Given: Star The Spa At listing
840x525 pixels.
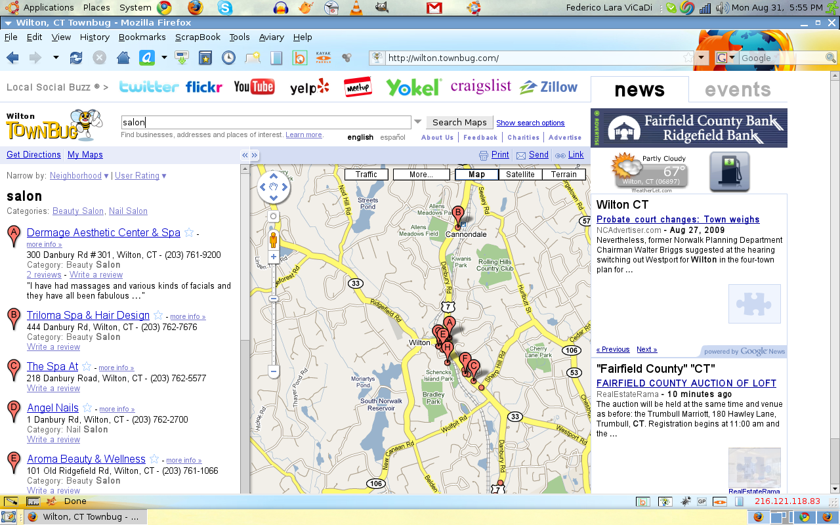Looking at the screenshot, I should click(x=87, y=366).
